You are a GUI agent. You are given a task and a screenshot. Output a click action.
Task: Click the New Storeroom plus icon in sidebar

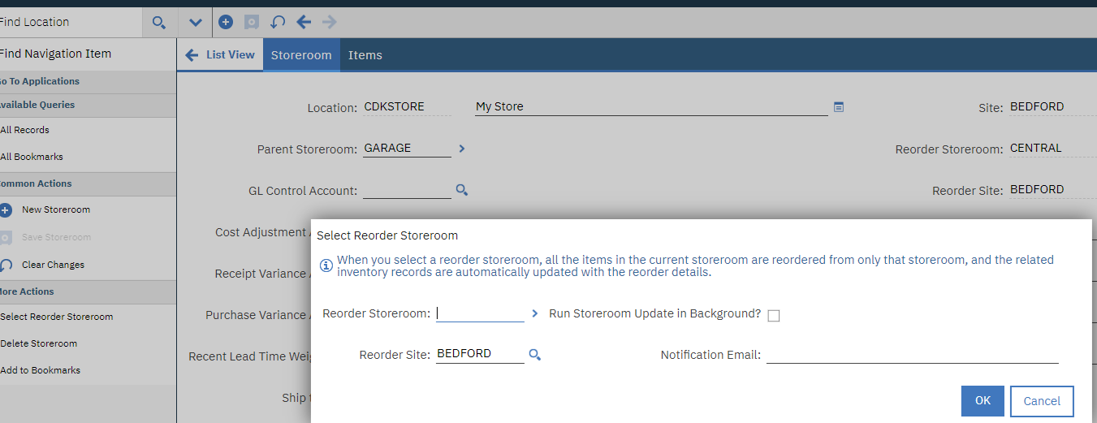tap(6, 210)
